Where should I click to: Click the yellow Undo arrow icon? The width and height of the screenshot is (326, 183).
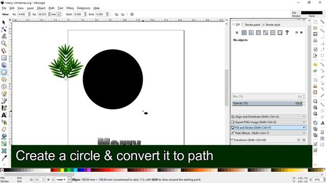315,65
